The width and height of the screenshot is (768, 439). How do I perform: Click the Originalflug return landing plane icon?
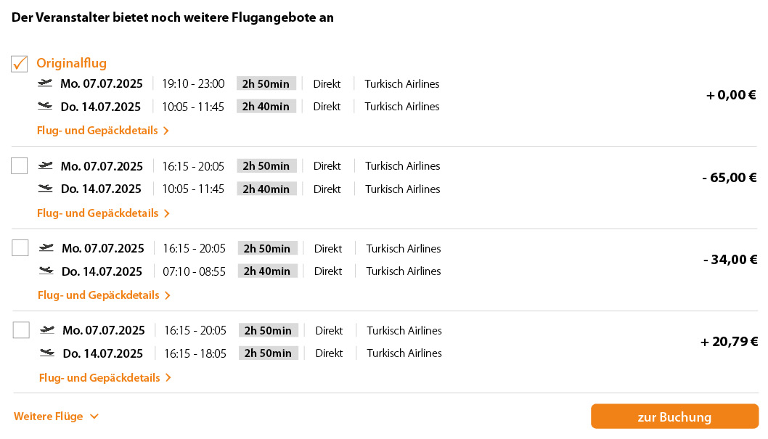[x=45, y=106]
